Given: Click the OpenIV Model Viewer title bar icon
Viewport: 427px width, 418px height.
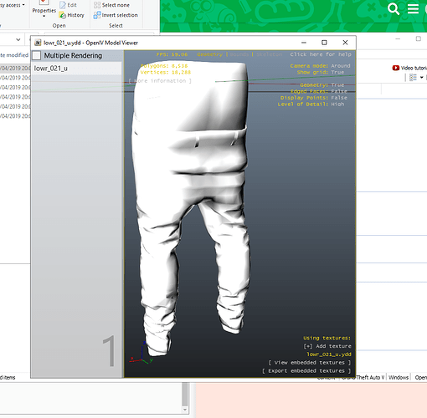Looking at the screenshot, I should [x=38, y=43].
